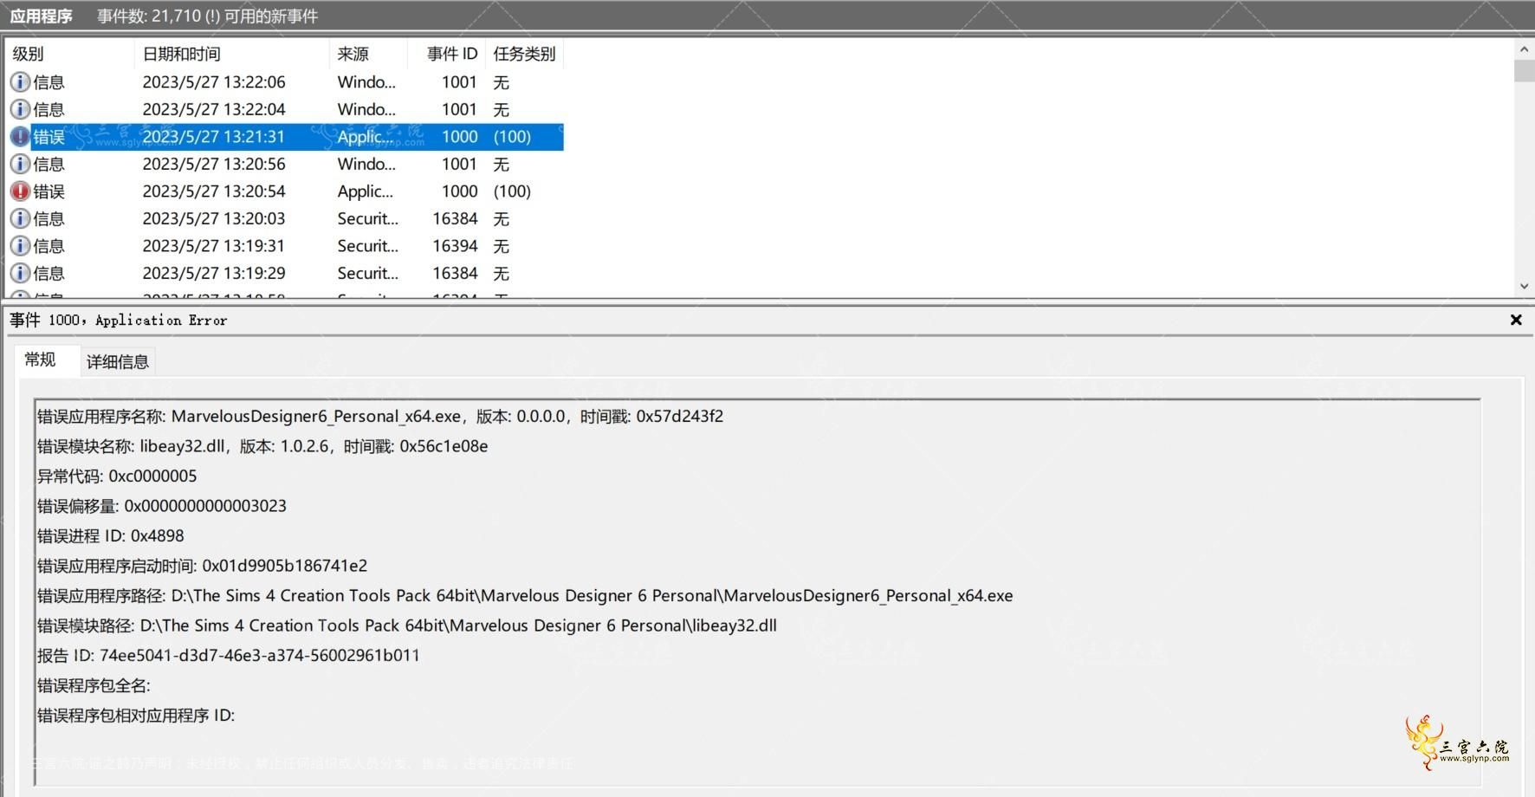The height and width of the screenshot is (797, 1535).
Task: Click the process ID 0x4898 line
Action: pyautogui.click(x=111, y=536)
